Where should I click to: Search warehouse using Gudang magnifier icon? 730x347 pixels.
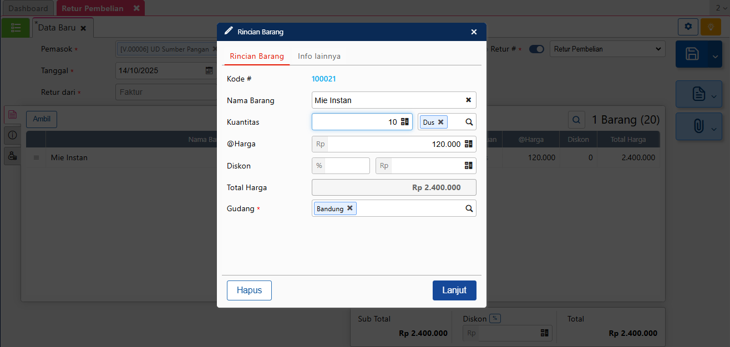[469, 208]
